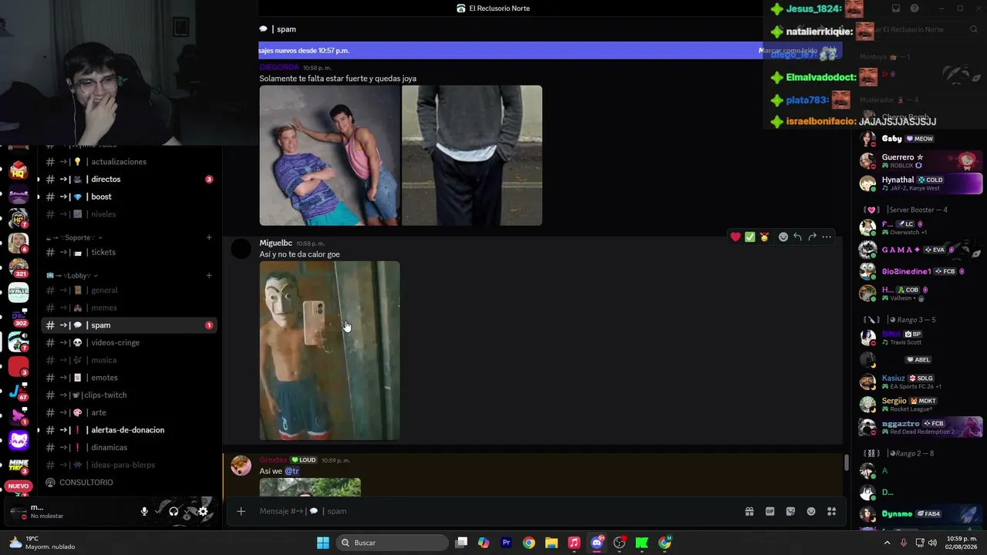Open the emotes channel
This screenshot has width=987, height=555.
(x=129, y=378)
